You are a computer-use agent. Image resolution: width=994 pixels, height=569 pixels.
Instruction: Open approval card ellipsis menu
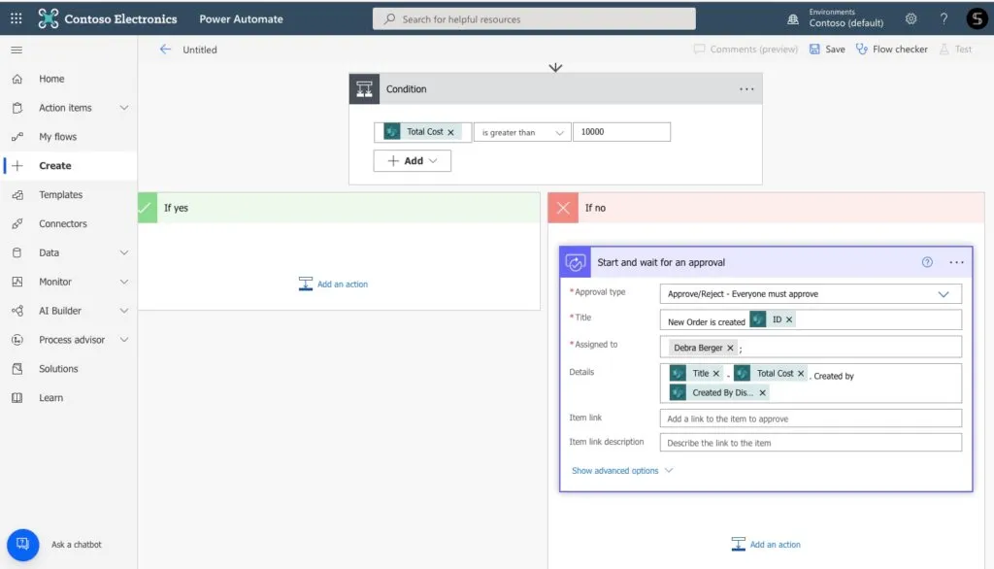[956, 262]
